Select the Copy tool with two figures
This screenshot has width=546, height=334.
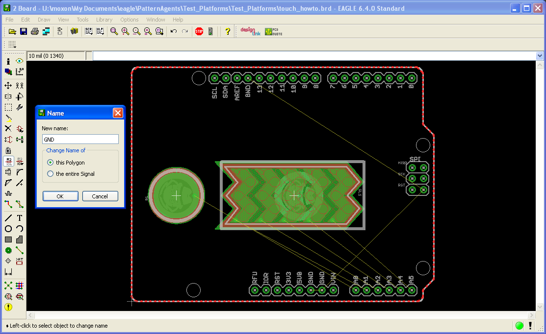(20, 86)
